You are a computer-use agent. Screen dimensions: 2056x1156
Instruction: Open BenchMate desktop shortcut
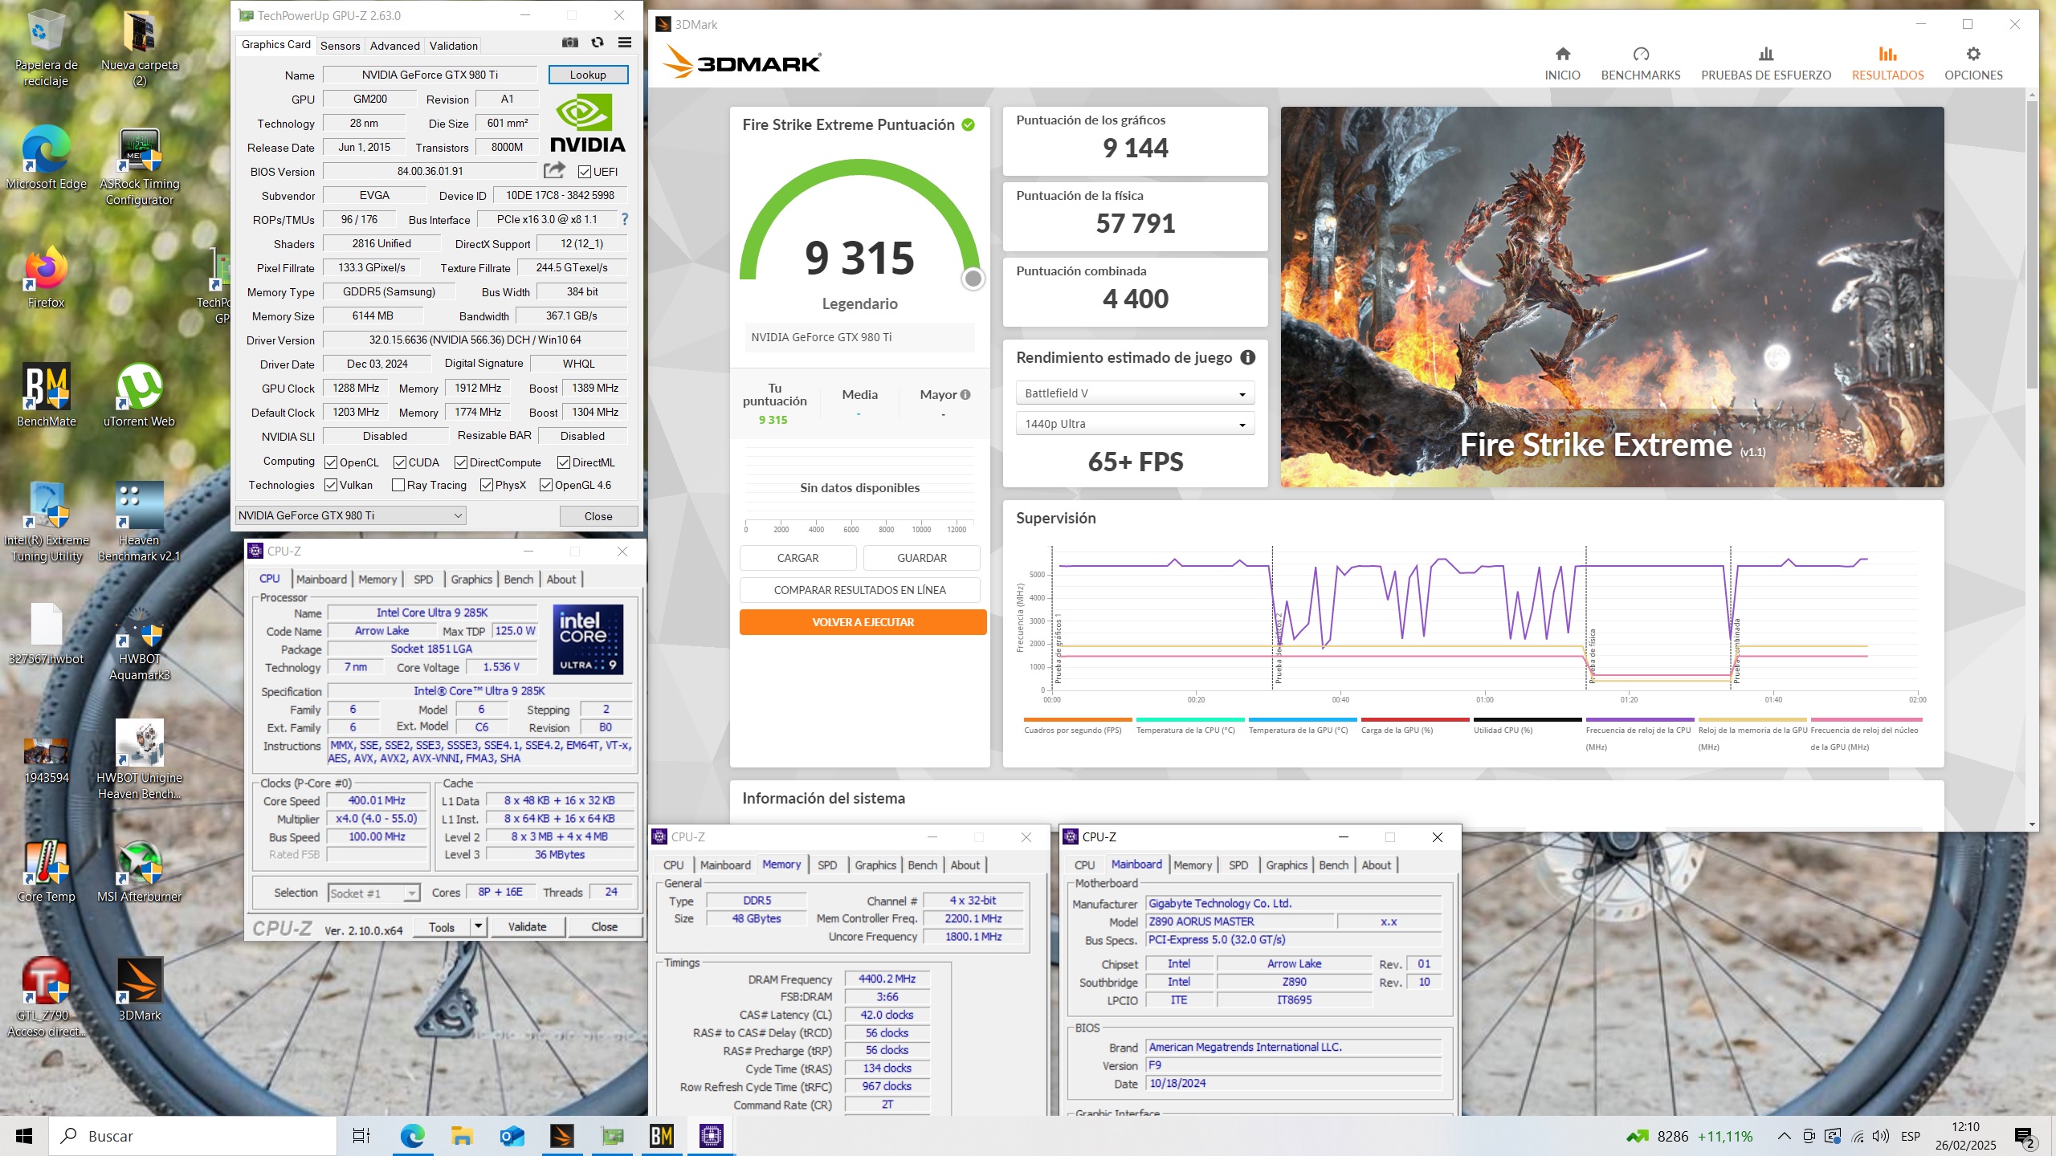[46, 395]
